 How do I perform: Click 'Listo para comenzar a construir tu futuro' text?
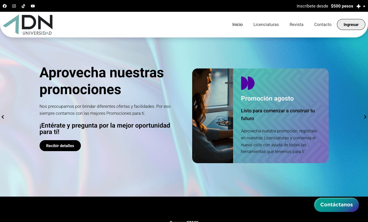[x=278, y=114]
